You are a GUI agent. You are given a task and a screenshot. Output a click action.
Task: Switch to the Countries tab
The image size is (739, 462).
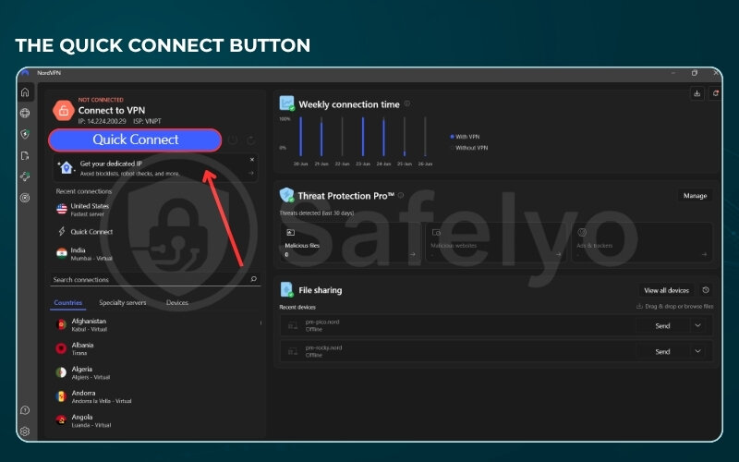point(67,303)
